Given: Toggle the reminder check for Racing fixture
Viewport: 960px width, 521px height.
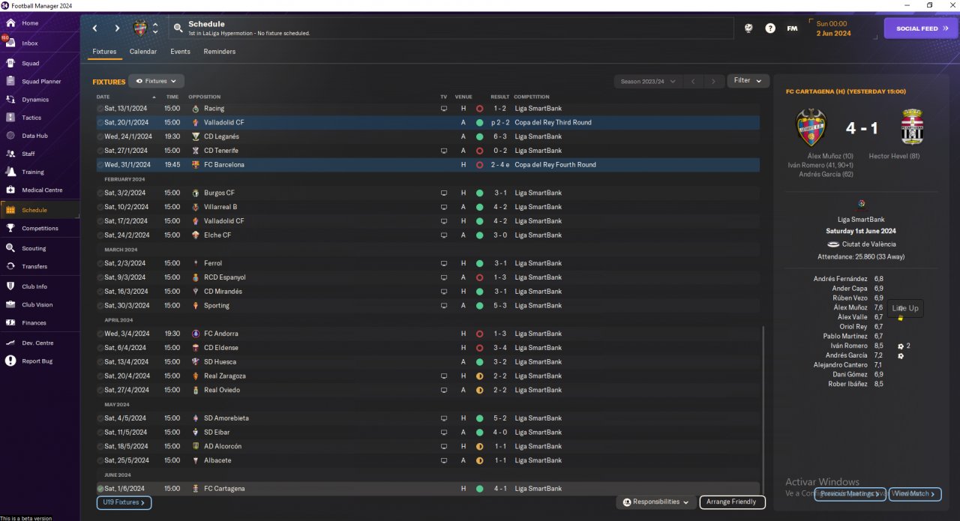Looking at the screenshot, I should click(100, 109).
